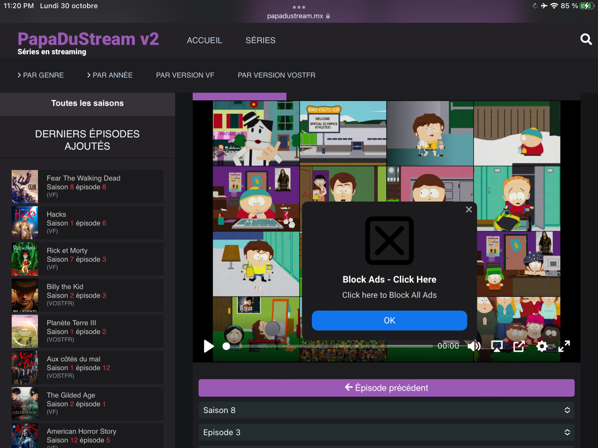Viewport: 598px width, 448px height.
Task: Open the SÉRIES menu item
Action: [x=260, y=40]
